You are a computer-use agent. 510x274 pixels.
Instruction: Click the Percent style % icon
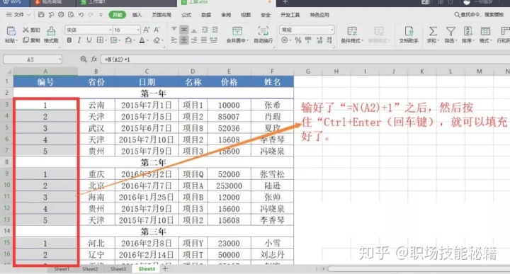pos(298,40)
